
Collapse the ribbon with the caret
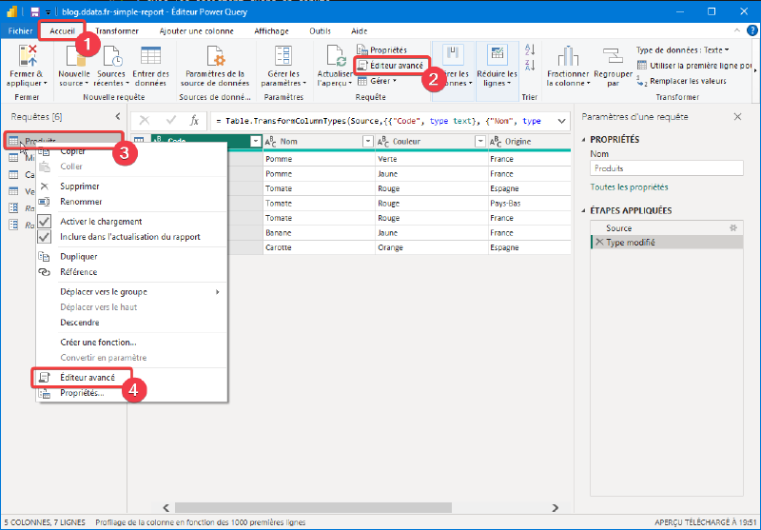[736, 30]
